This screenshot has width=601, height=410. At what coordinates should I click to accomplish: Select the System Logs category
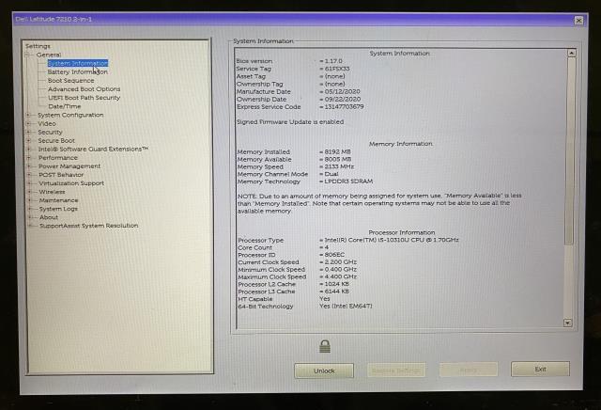[58, 209]
